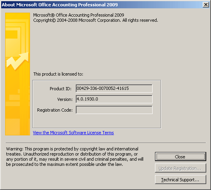Click the grayed-out Update Registration button
The image size is (211, 190).
click(181, 168)
